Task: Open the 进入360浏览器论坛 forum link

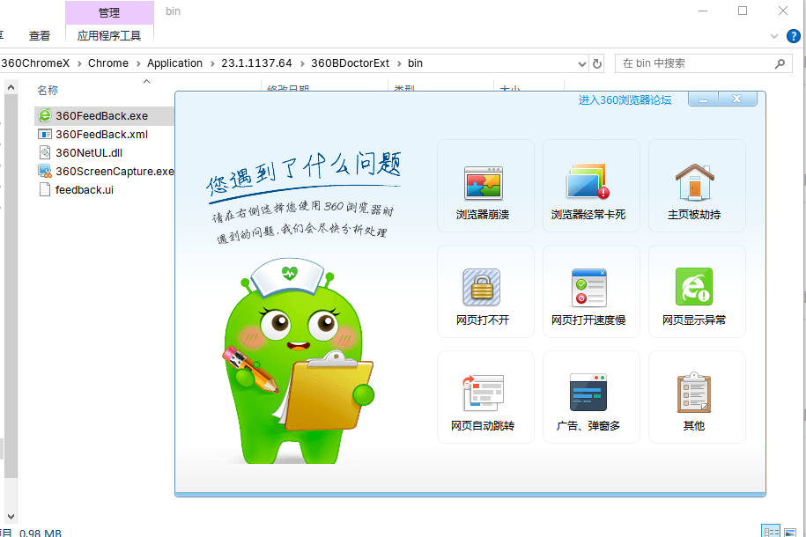Action: point(625,100)
